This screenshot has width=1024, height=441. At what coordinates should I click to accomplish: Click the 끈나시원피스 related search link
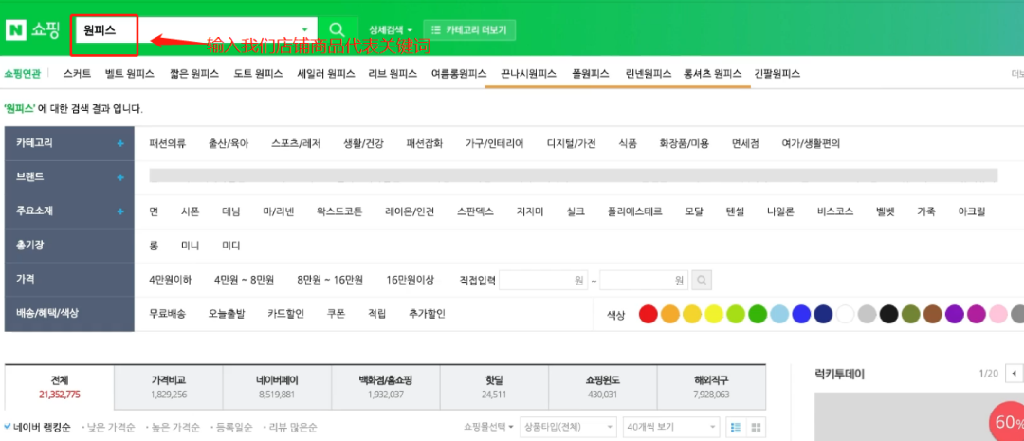[x=529, y=74]
